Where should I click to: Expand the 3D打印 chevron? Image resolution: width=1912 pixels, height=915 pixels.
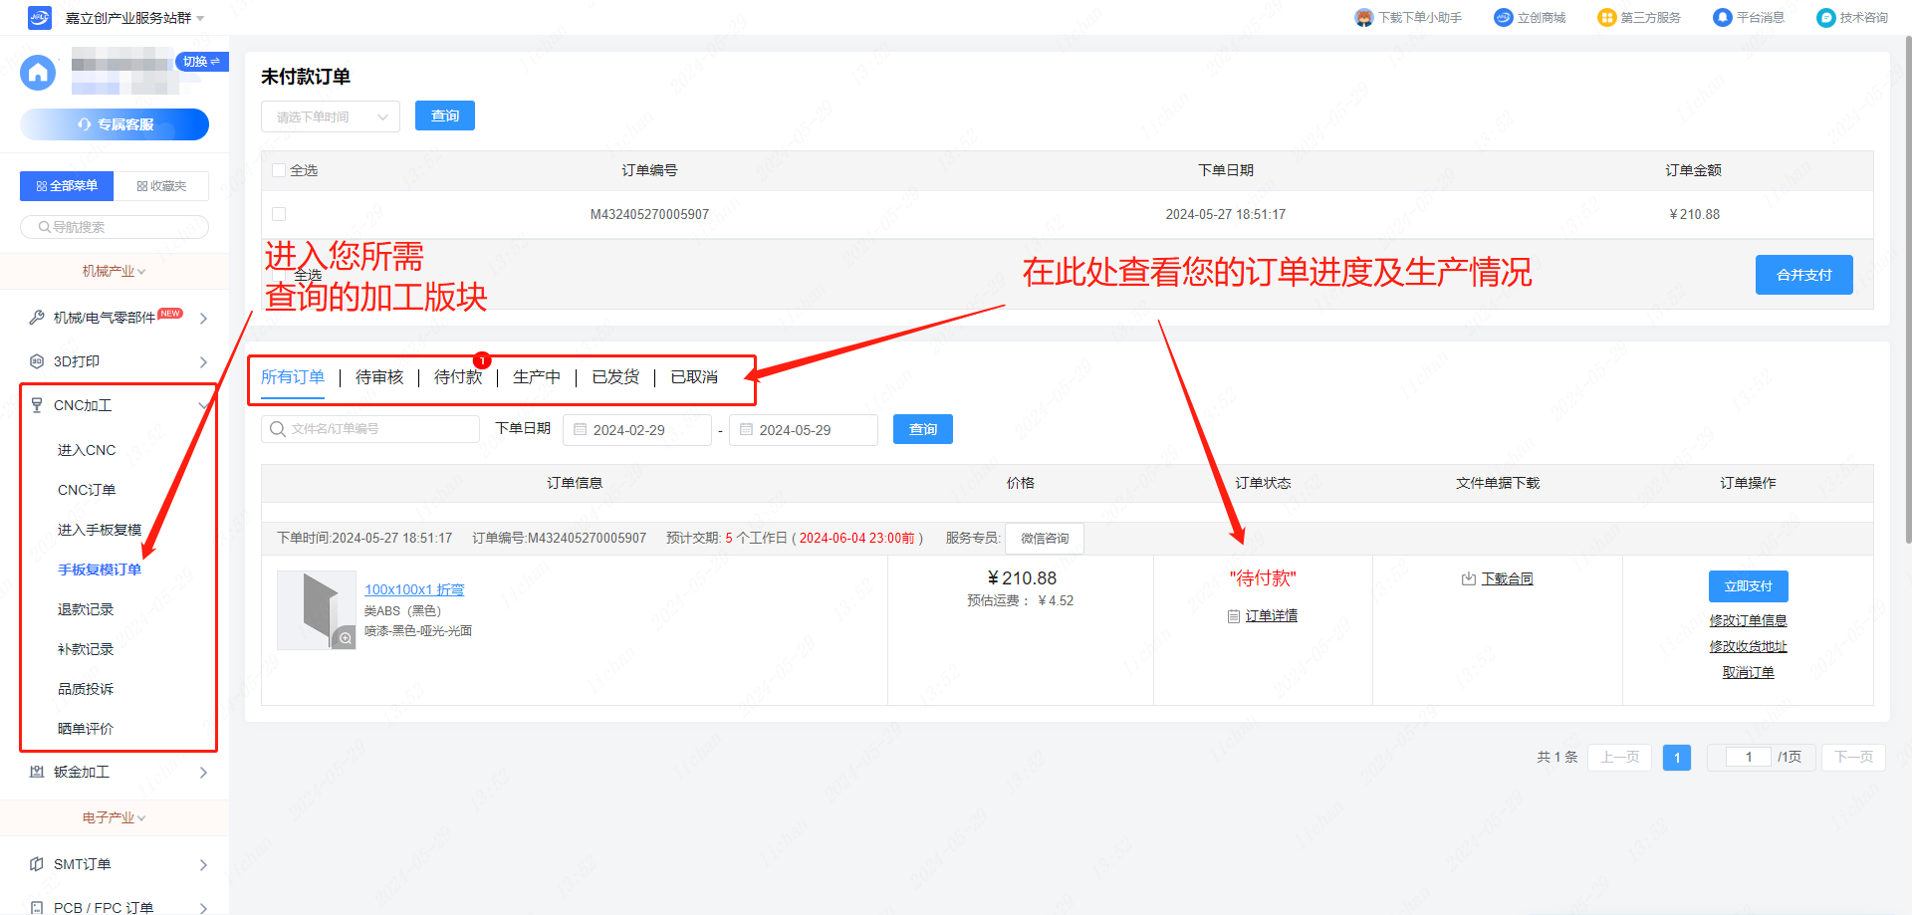click(203, 362)
